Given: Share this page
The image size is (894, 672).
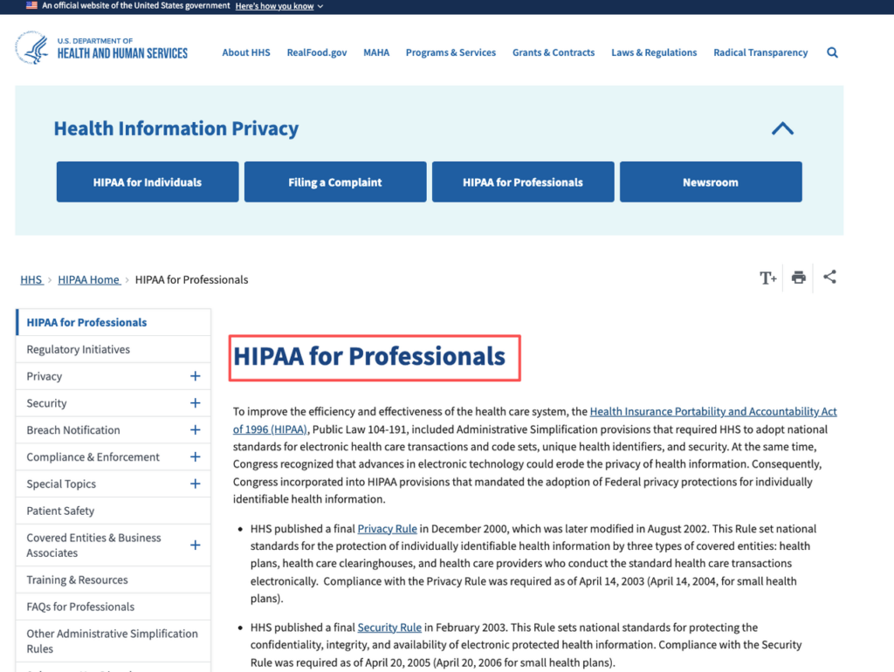Looking at the screenshot, I should (x=829, y=278).
